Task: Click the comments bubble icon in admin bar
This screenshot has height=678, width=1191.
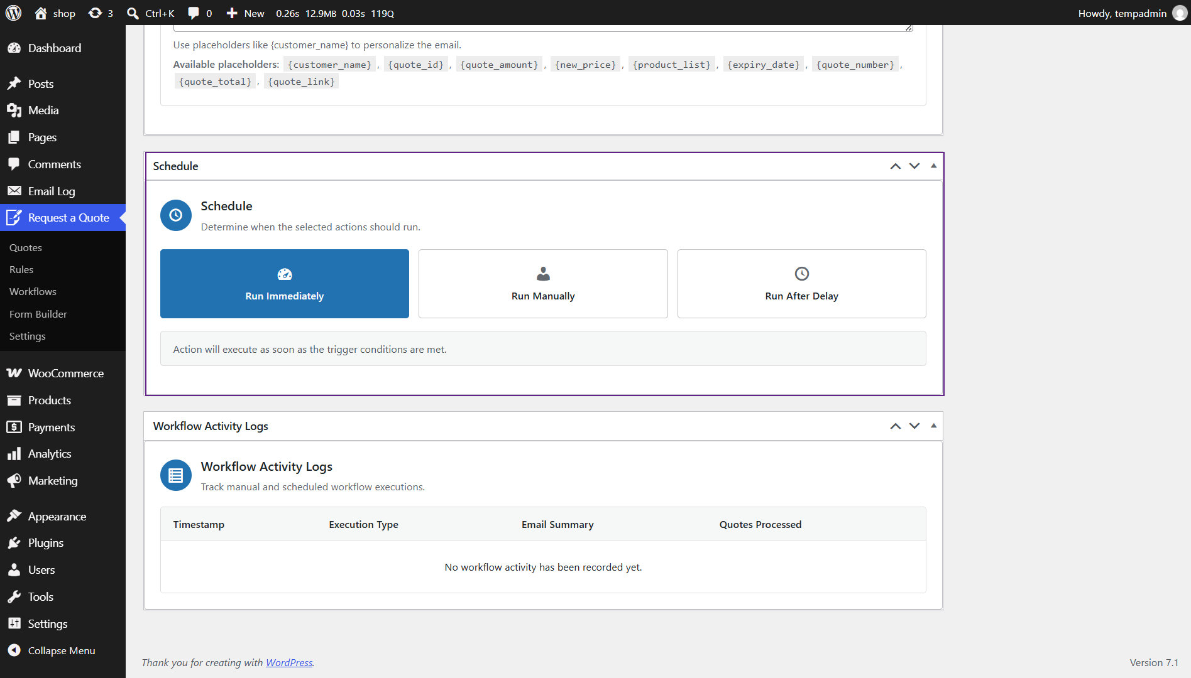Action: pos(194,13)
